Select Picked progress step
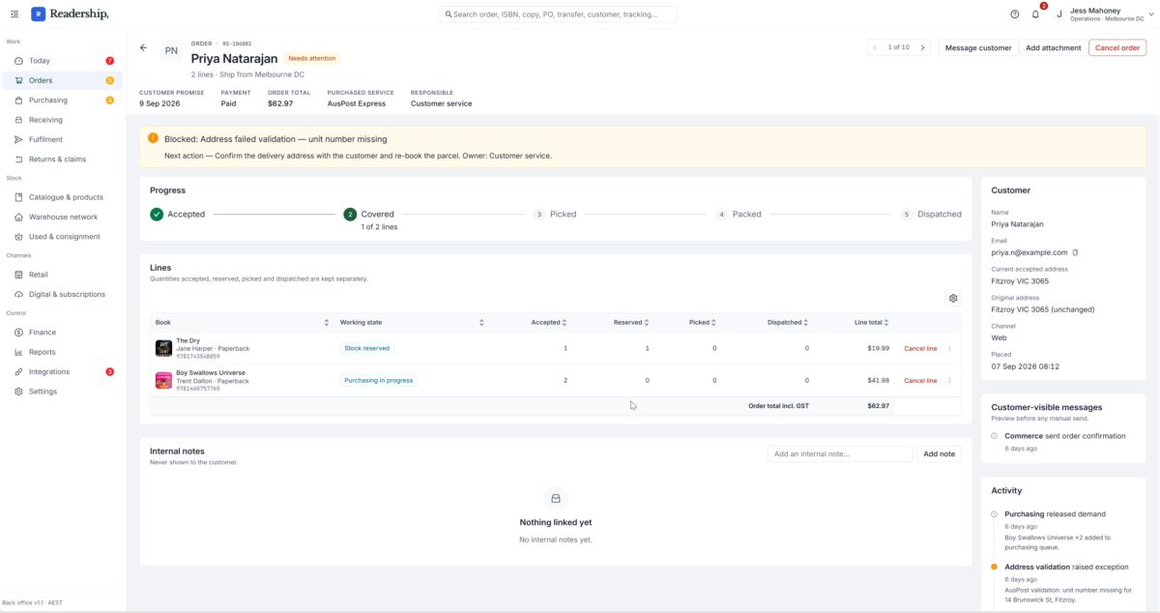Image resolution: width=1160 pixels, height=613 pixels. click(555, 214)
